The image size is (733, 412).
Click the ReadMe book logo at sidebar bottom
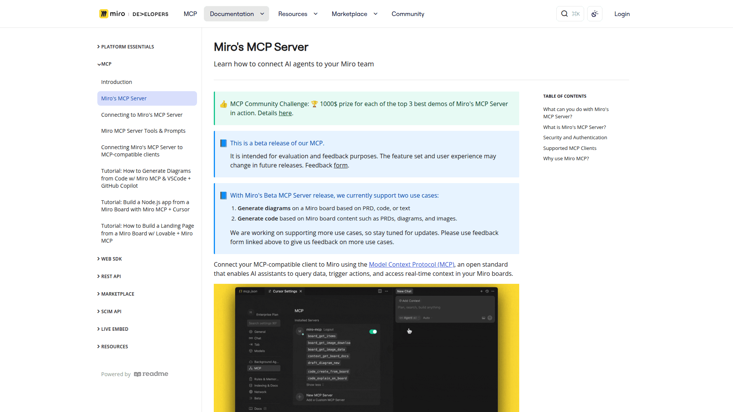[138, 374]
